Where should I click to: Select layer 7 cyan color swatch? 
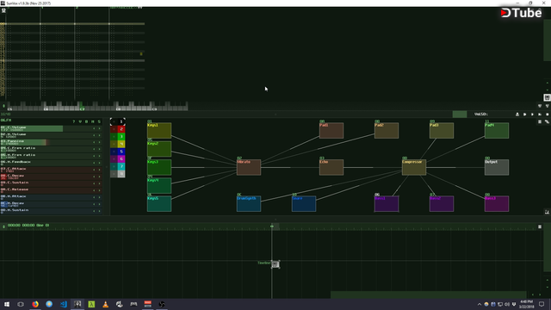pos(121,166)
